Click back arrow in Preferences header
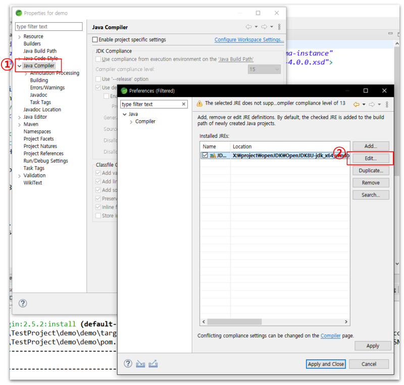The width and height of the screenshot is (404, 385). [357, 105]
